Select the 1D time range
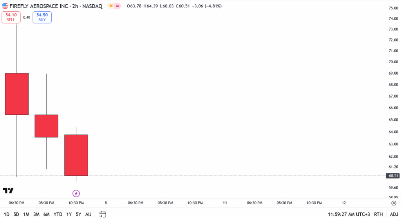Image resolution: width=401 pixels, height=218 pixels. coord(7,214)
